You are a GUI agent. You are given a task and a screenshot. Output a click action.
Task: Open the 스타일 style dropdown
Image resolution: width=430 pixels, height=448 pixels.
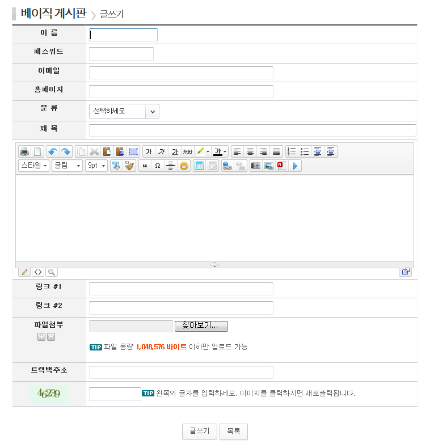33,166
